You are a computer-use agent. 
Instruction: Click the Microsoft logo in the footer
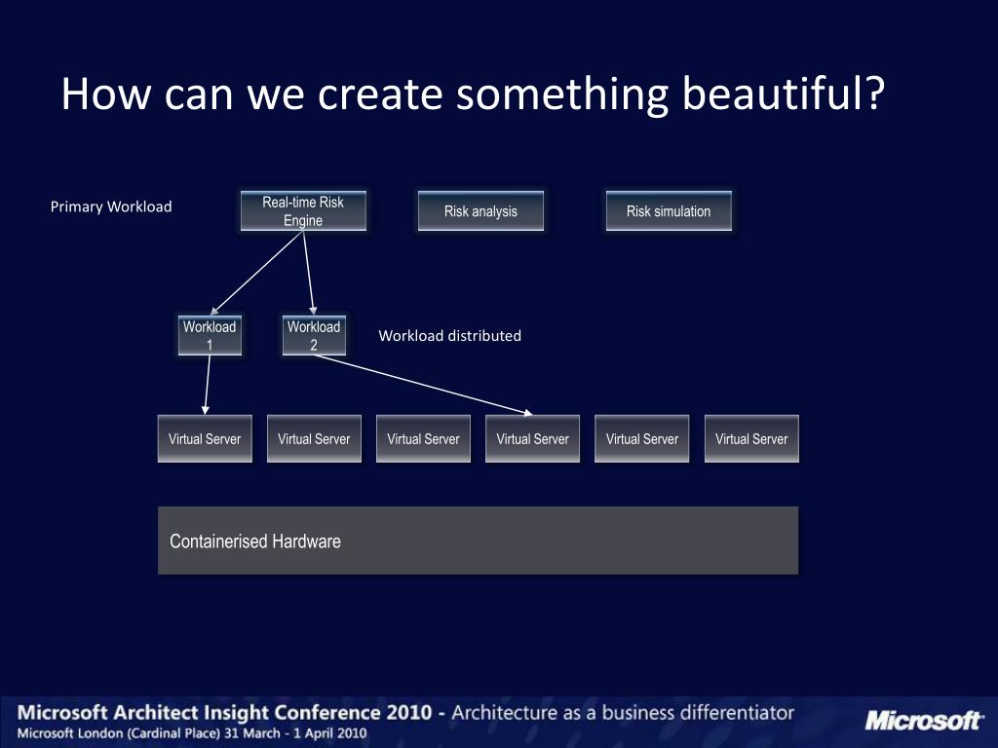point(924,721)
